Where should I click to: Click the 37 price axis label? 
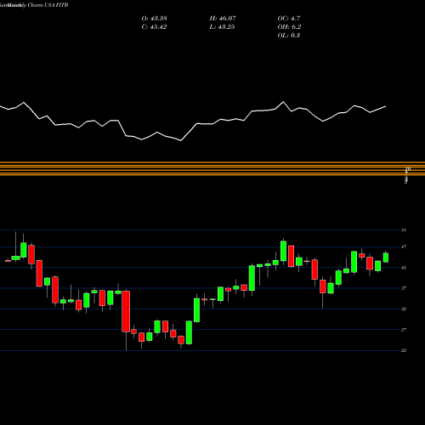[x=404, y=288]
